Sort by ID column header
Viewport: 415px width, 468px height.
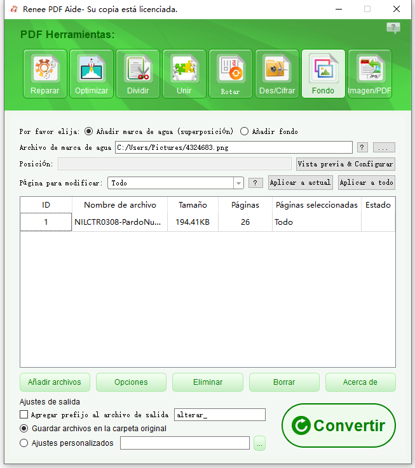tap(46, 204)
